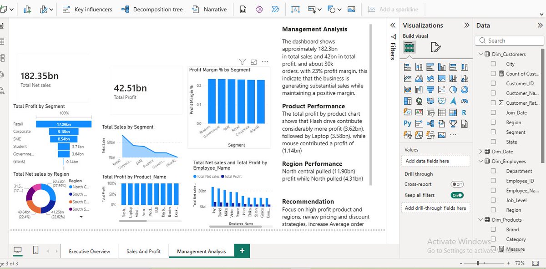546x269 pixels.
Task: Choose the stacked bar chart visualization
Action: 408,67
